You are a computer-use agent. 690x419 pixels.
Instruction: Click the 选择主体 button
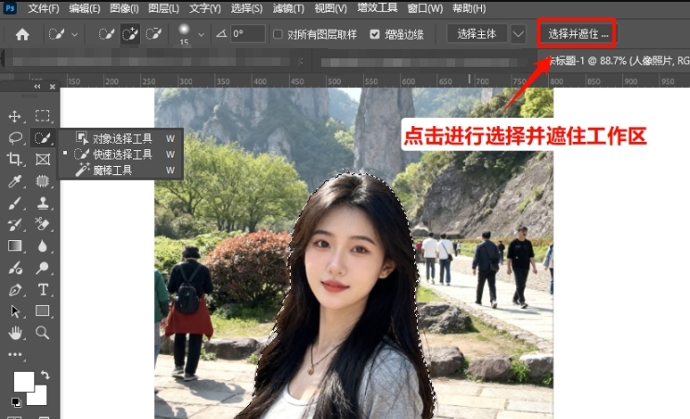476,33
